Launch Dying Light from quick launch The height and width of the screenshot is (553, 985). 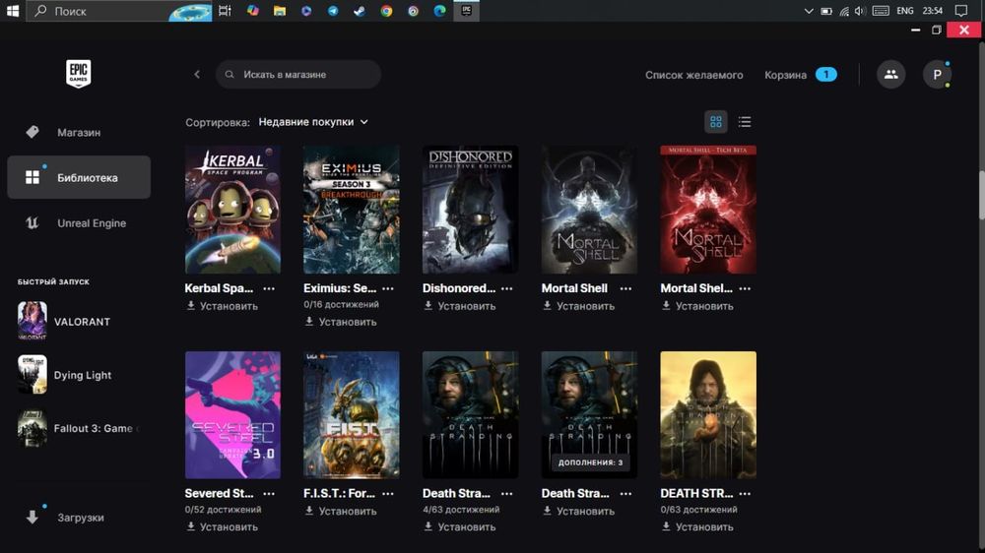(79, 375)
